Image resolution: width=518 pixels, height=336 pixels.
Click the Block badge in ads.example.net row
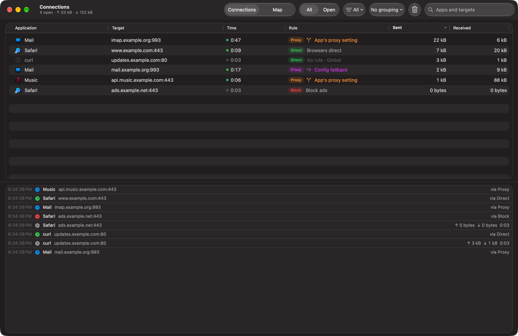[x=296, y=90]
